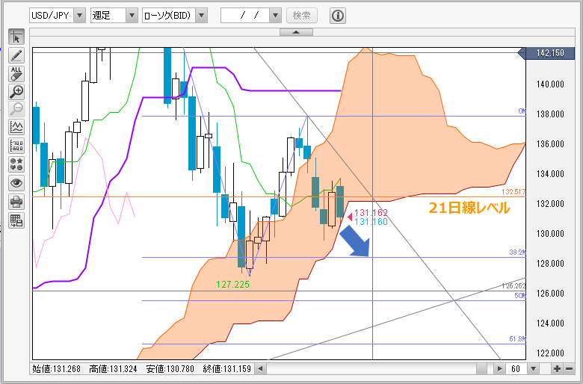The height and width of the screenshot is (384, 583).
Task: Open the data table export icon
Action: (x=16, y=220)
